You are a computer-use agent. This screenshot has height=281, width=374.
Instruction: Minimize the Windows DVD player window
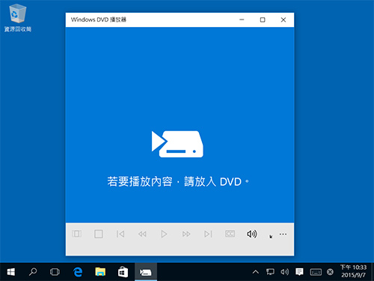click(242, 19)
